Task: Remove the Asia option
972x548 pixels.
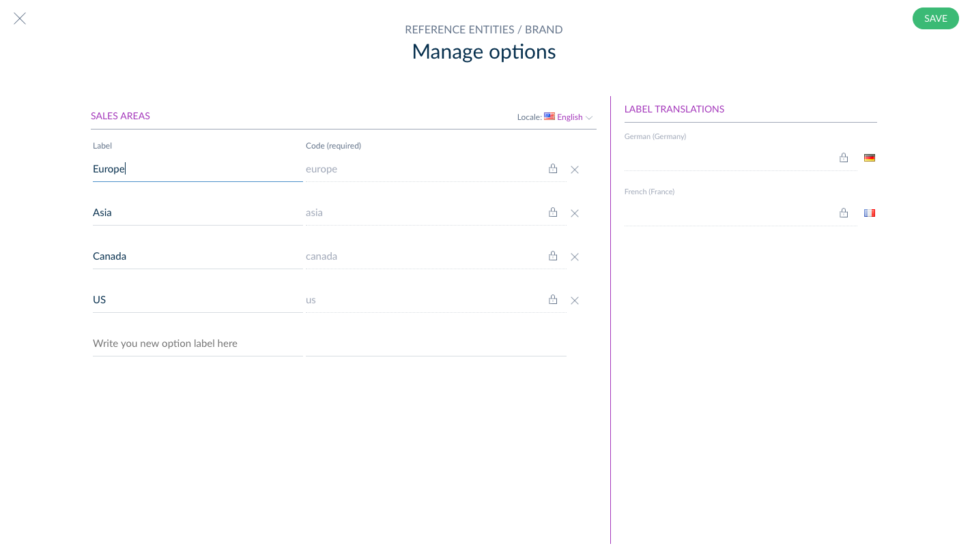Action: click(x=574, y=213)
